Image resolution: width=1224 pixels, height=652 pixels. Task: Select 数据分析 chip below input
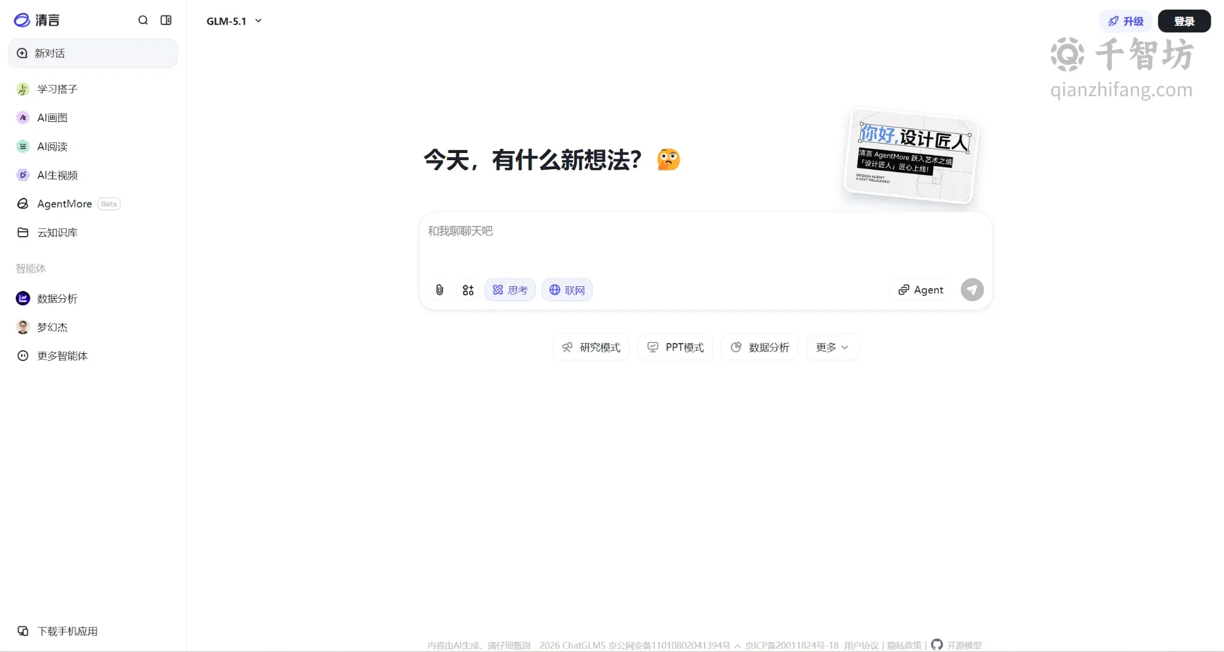[x=760, y=347]
